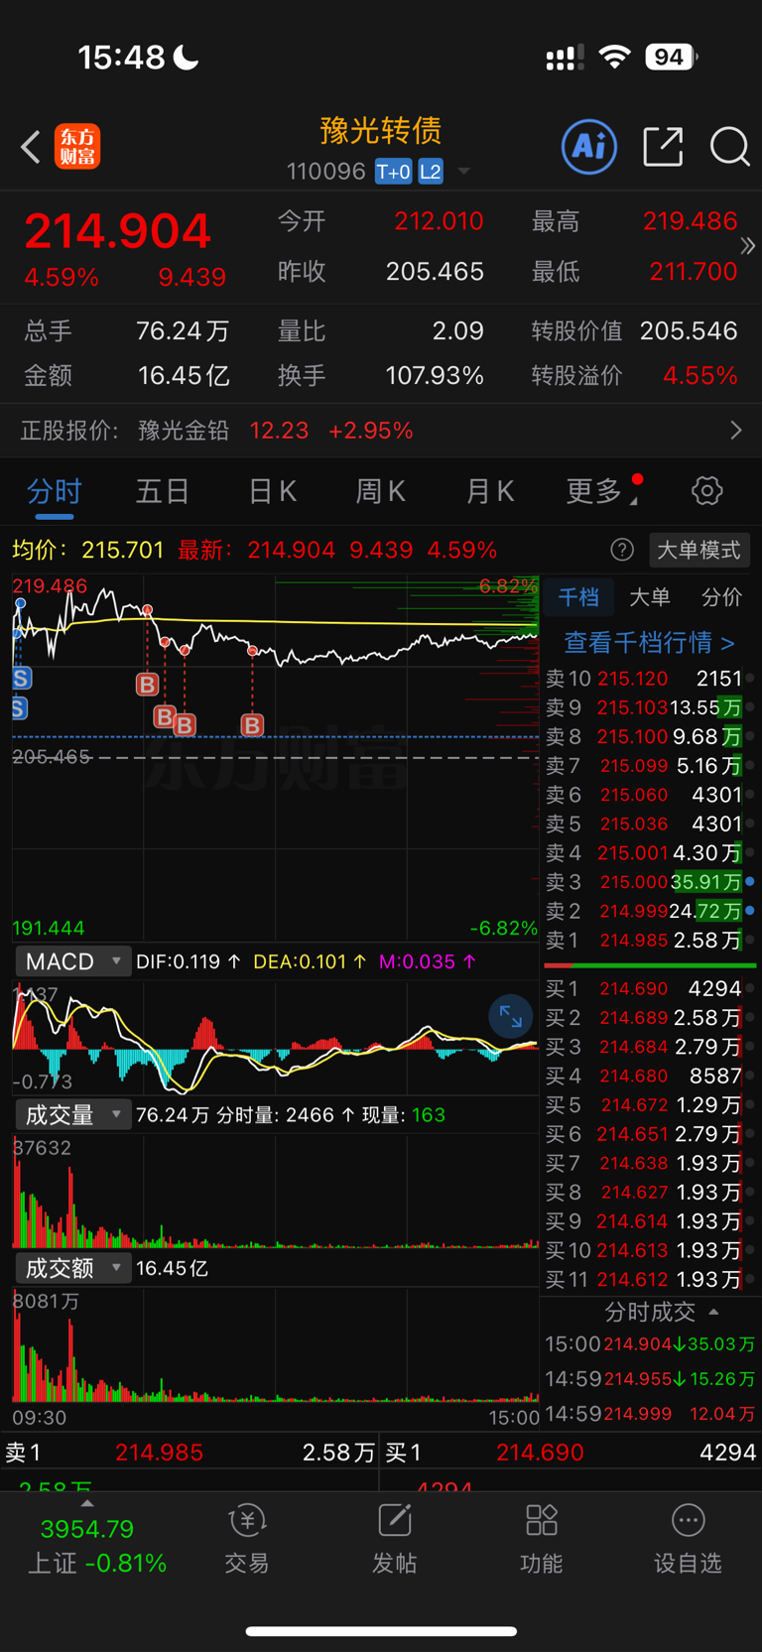Viewport: 763px width, 1652px height.
Task: Tap the back arrow icon
Action: [31, 148]
